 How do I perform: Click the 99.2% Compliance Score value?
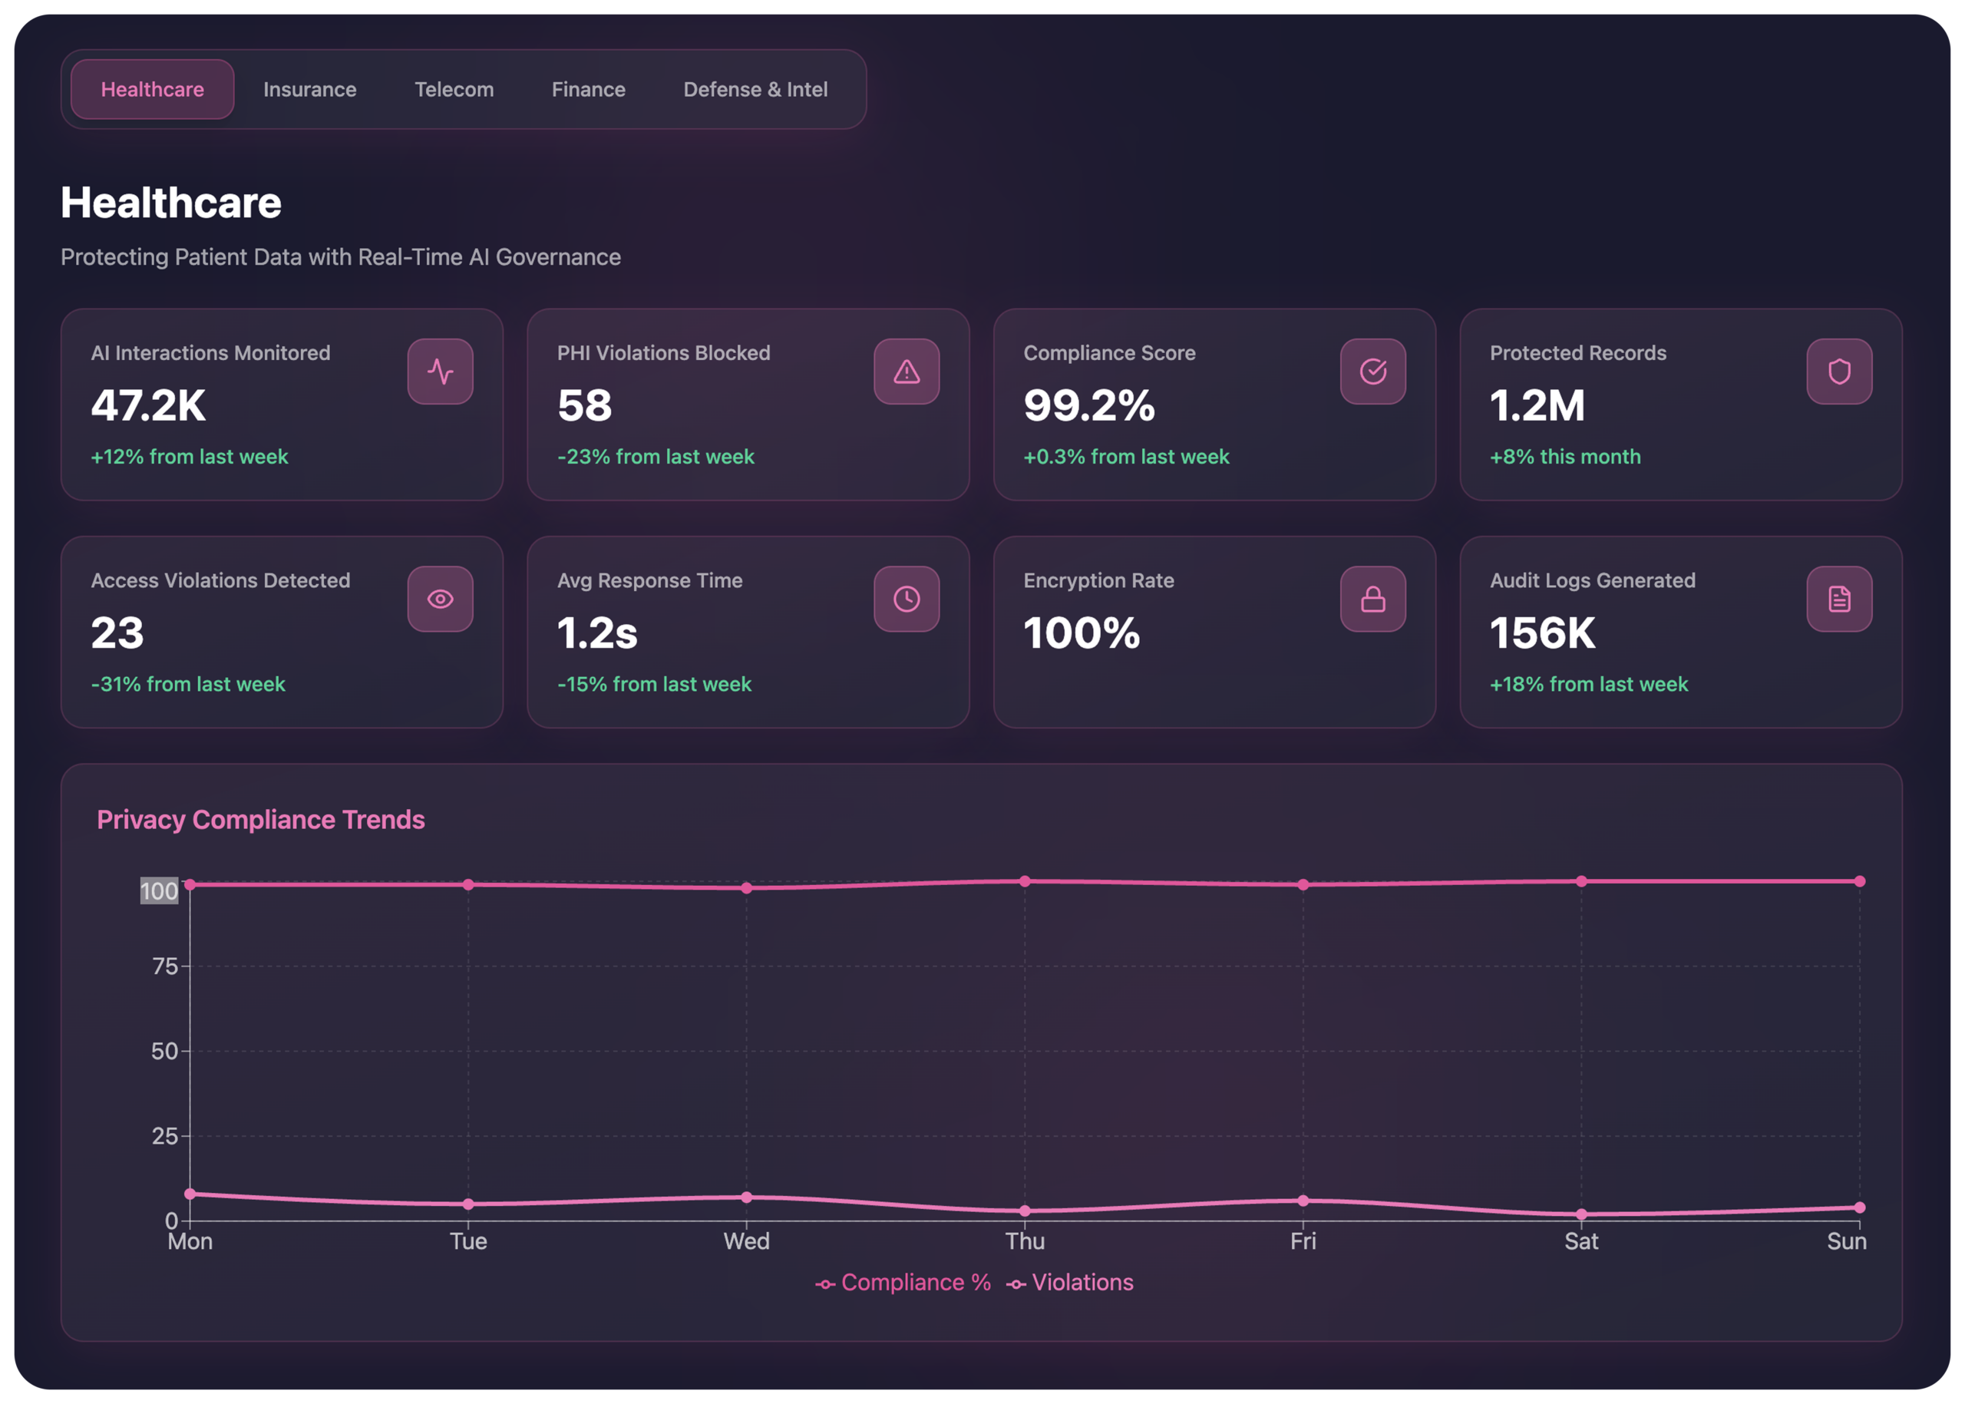(1088, 405)
